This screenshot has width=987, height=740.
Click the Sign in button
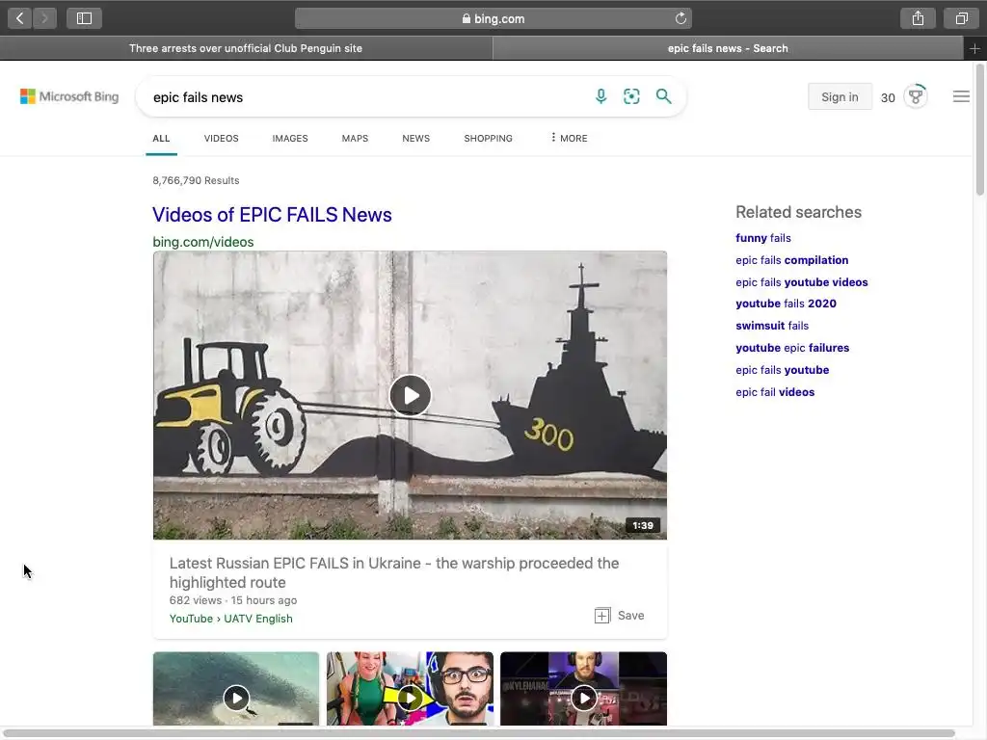point(840,97)
